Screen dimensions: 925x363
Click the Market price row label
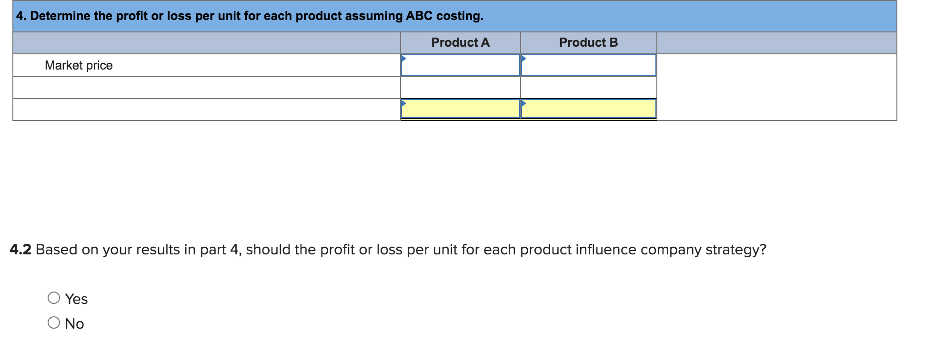pyautogui.click(x=79, y=65)
